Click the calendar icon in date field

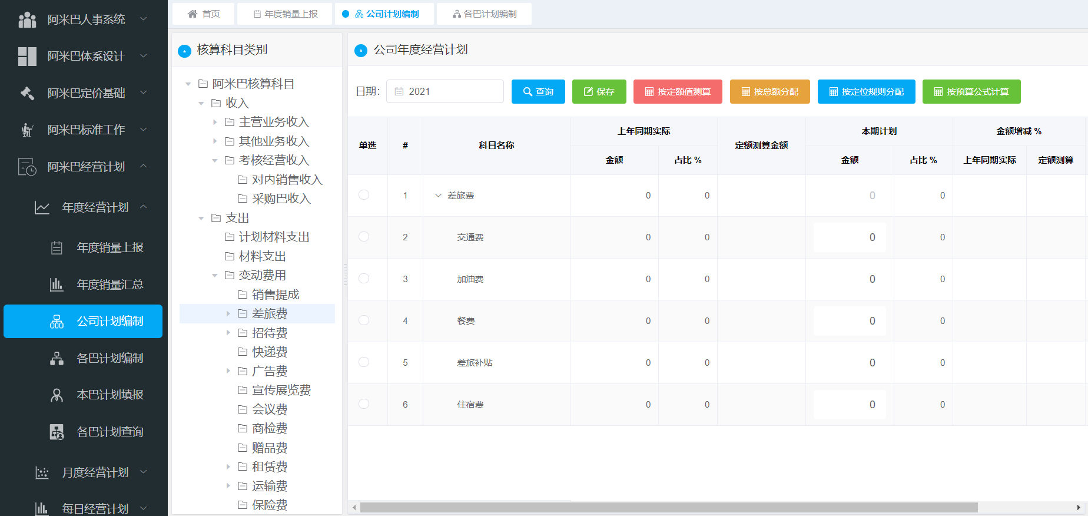pyautogui.click(x=399, y=91)
